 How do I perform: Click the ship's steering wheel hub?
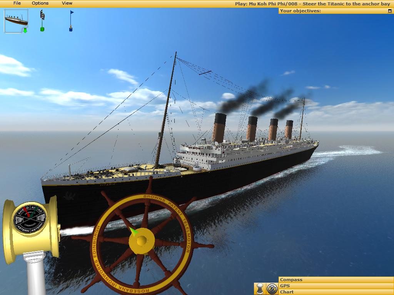[x=142, y=241]
